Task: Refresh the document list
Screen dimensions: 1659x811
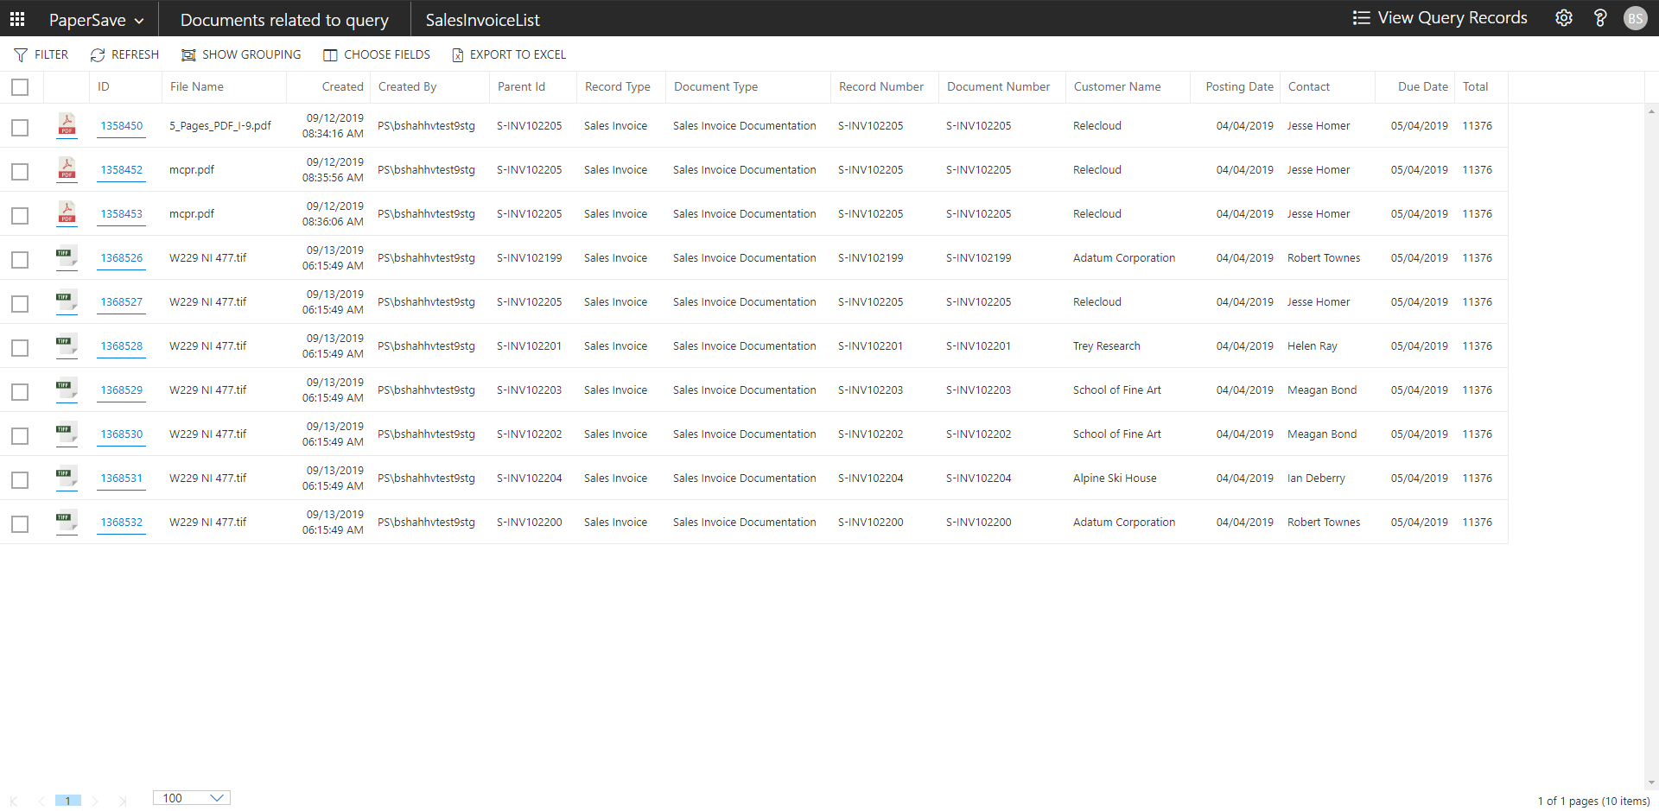Action: (124, 55)
